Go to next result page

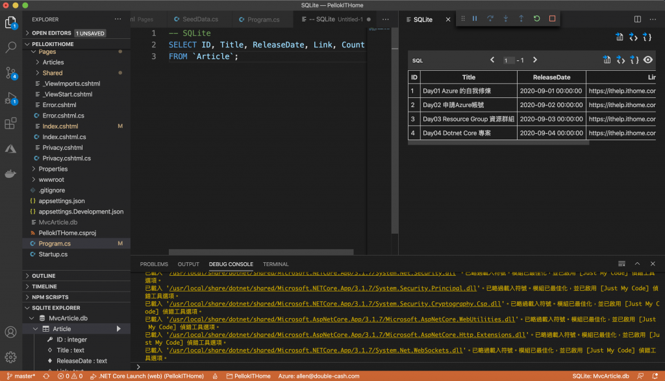(535, 60)
